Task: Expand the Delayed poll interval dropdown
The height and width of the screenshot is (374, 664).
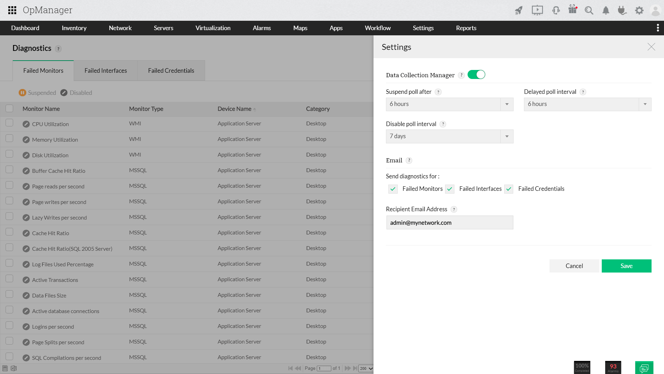Action: (587, 104)
